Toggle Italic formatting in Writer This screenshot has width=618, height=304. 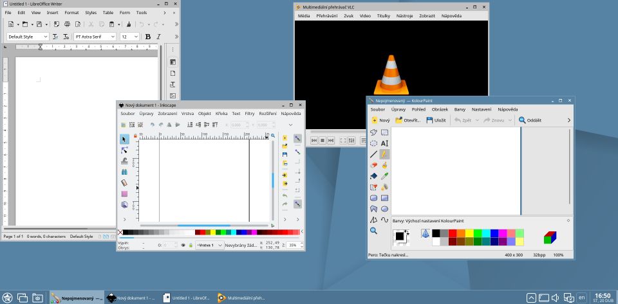[x=158, y=37]
